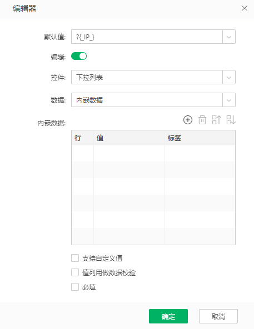
Task: Click the 默认值 input field
Action: click(147, 37)
